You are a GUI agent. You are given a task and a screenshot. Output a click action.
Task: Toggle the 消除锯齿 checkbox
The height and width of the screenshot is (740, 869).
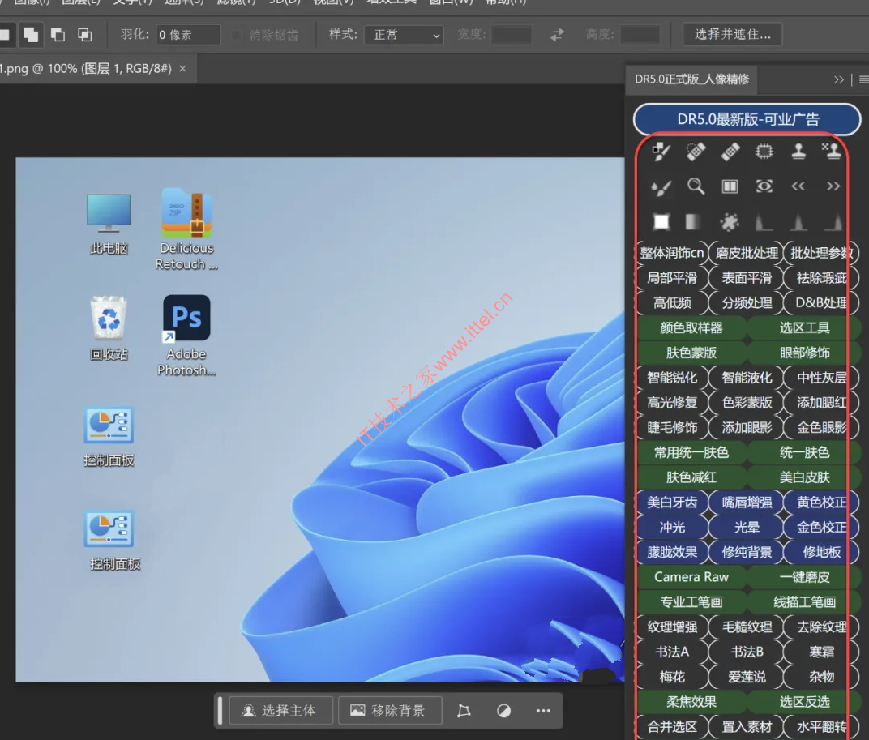[237, 34]
